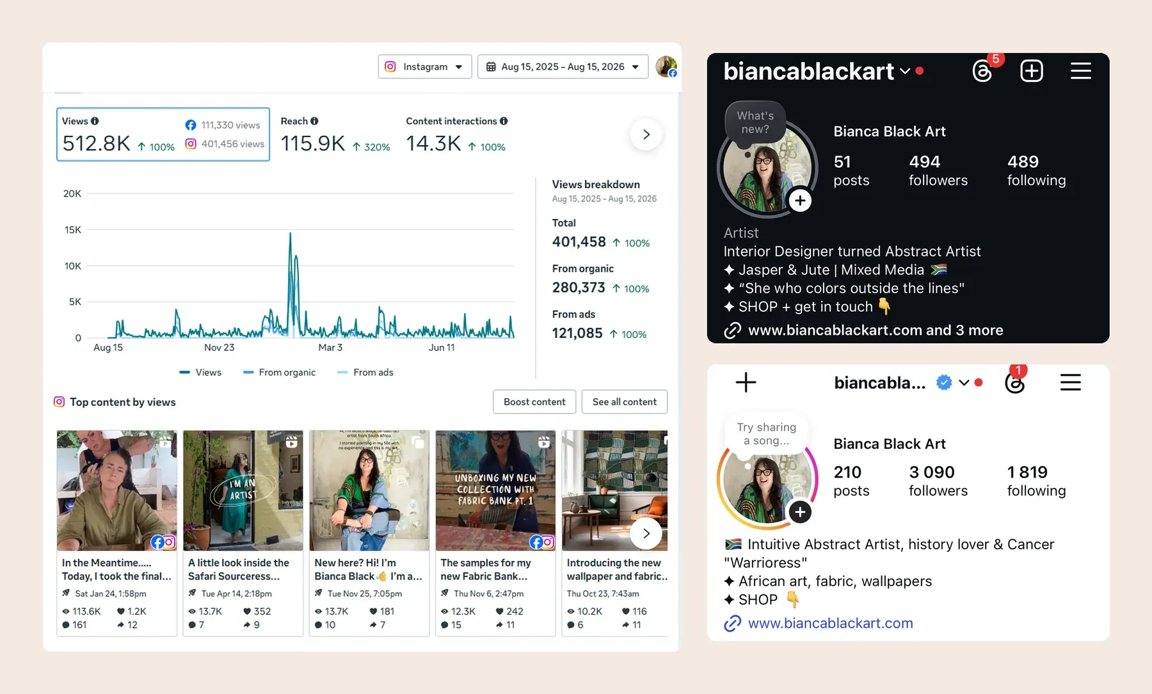Click the chart peak near Mar 3
This screenshot has height=694, width=1152.
290,234
